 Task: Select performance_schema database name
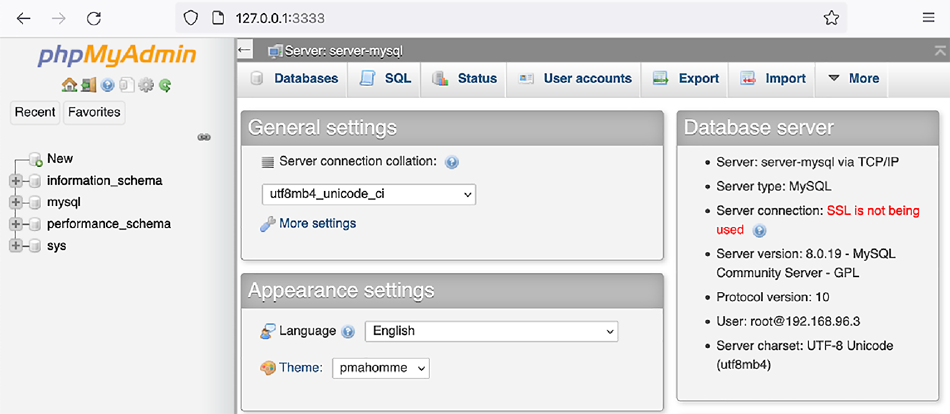click(109, 224)
